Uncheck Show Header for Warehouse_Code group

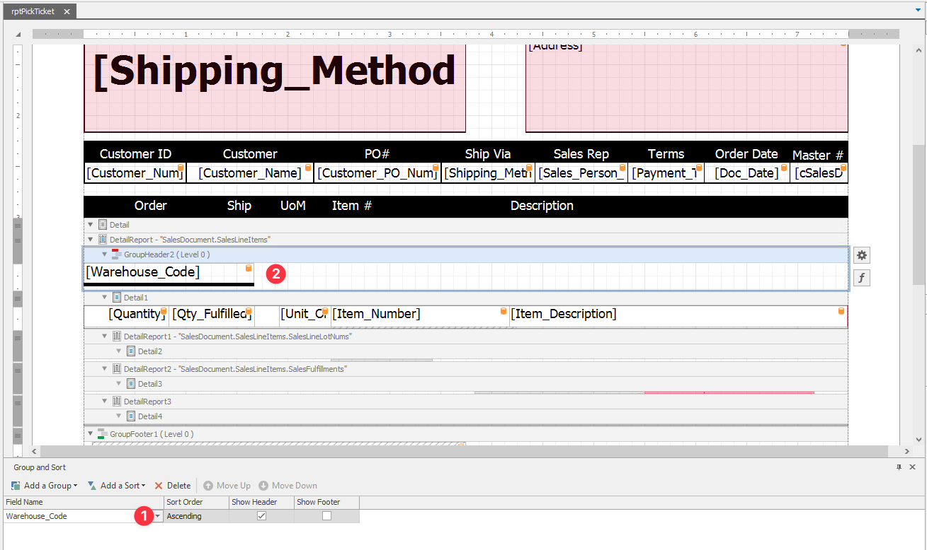coord(261,516)
